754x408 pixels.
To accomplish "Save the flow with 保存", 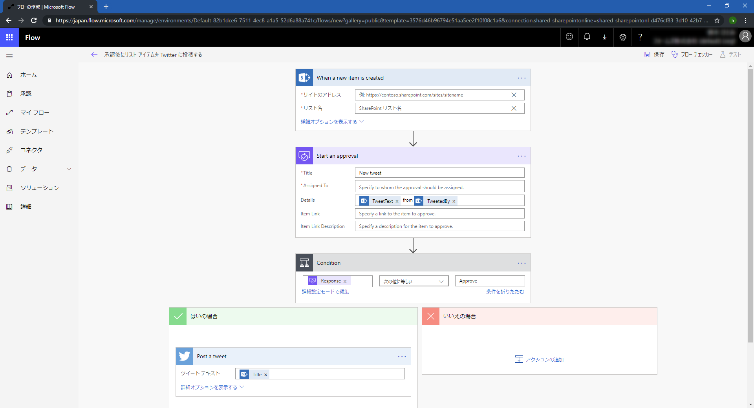I will pos(654,55).
